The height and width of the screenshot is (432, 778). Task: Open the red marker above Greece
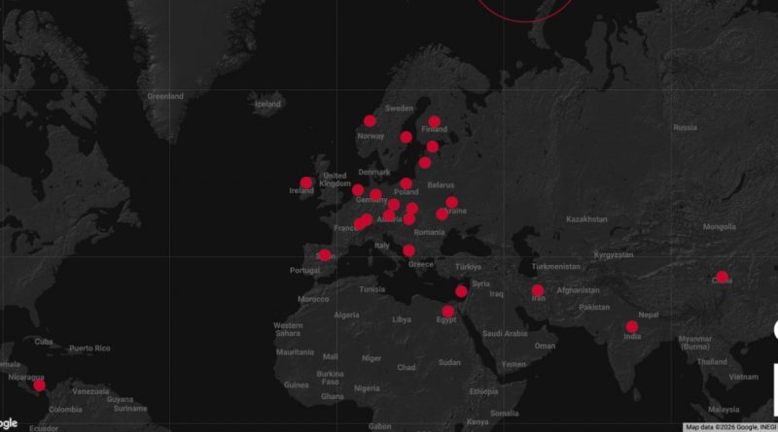(x=408, y=250)
